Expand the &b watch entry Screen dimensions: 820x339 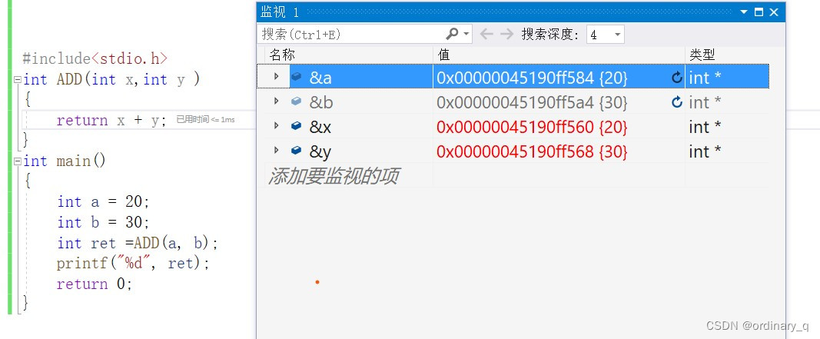click(276, 101)
